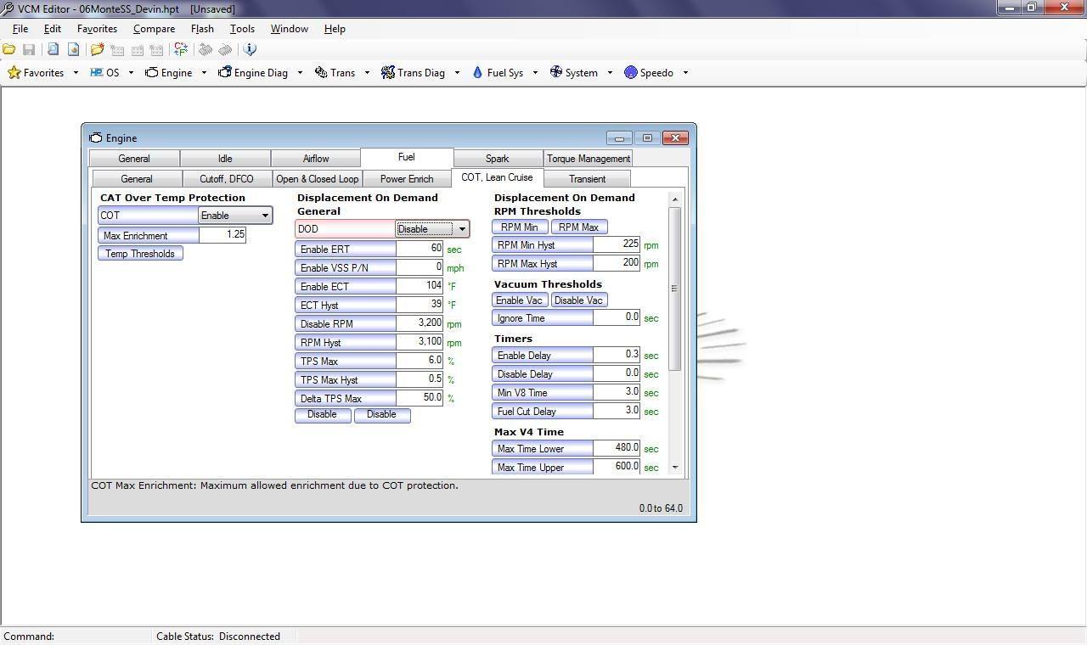Click the Max Time Lower value field
The image size is (1087, 645).
pyautogui.click(x=617, y=448)
